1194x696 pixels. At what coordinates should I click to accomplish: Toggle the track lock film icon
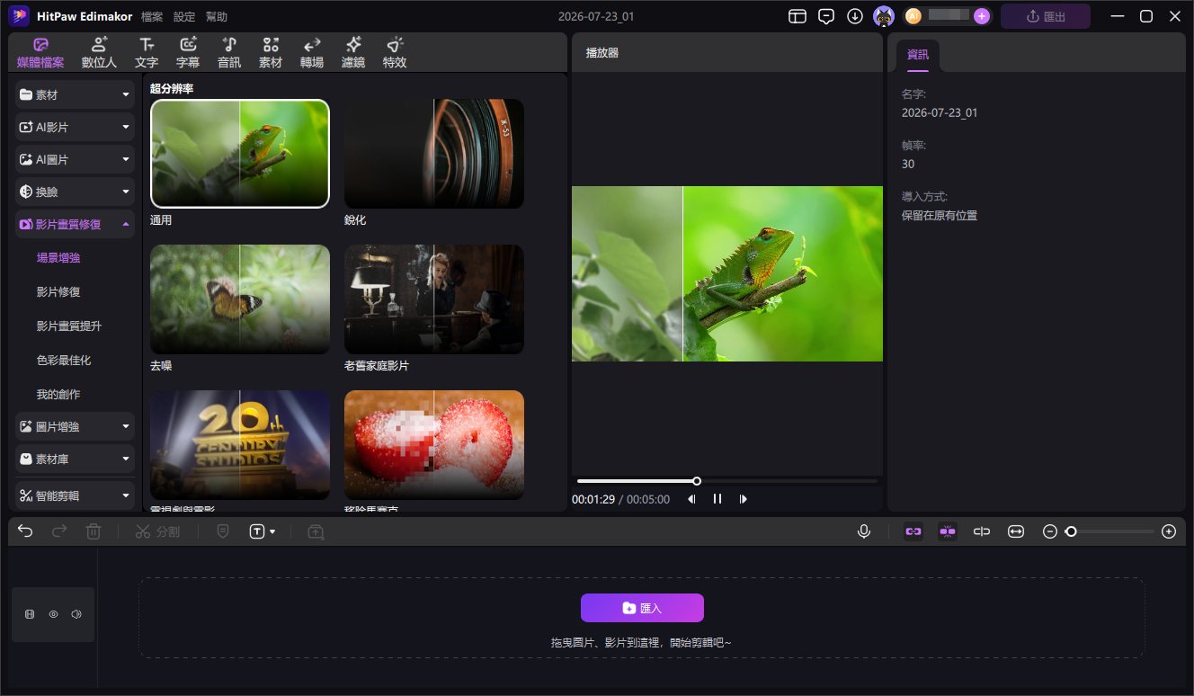click(x=30, y=615)
